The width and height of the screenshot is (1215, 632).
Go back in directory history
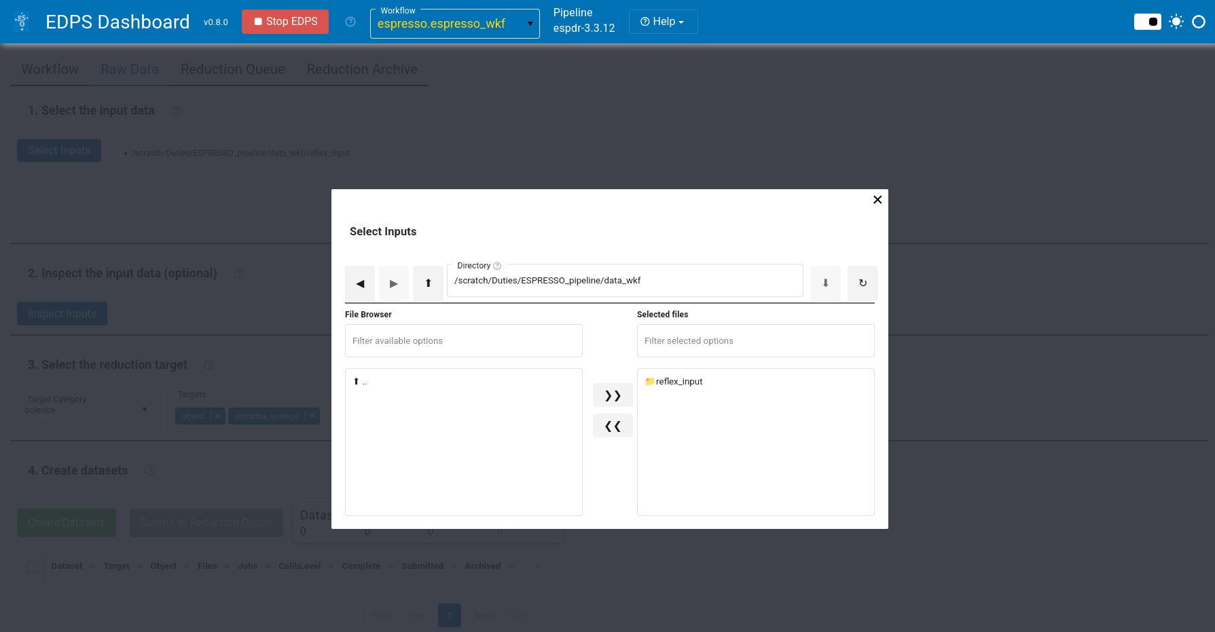[x=360, y=283]
